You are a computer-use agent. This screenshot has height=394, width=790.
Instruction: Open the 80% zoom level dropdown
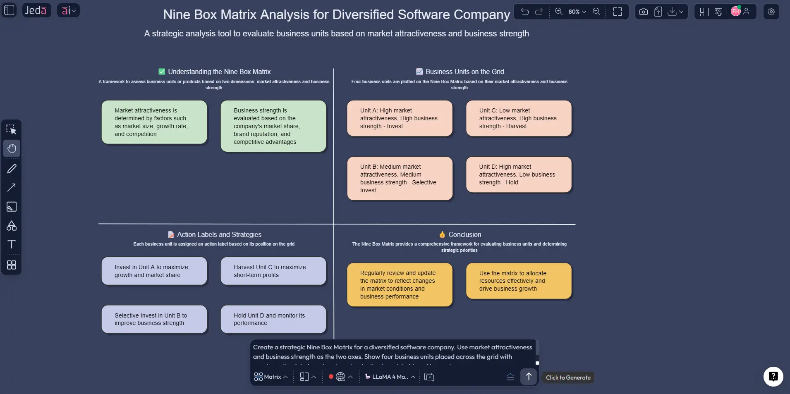coord(576,12)
